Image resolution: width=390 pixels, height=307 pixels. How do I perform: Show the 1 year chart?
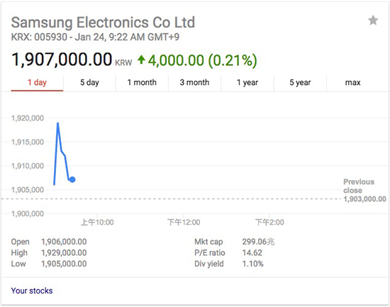pyautogui.click(x=247, y=82)
